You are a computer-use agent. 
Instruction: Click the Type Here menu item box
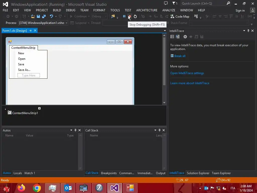tap(29, 75)
